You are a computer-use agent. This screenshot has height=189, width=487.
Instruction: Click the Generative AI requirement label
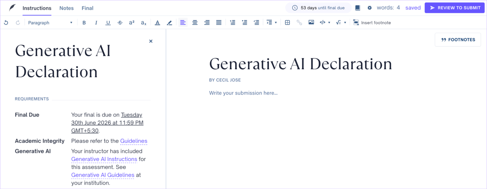coord(33,151)
